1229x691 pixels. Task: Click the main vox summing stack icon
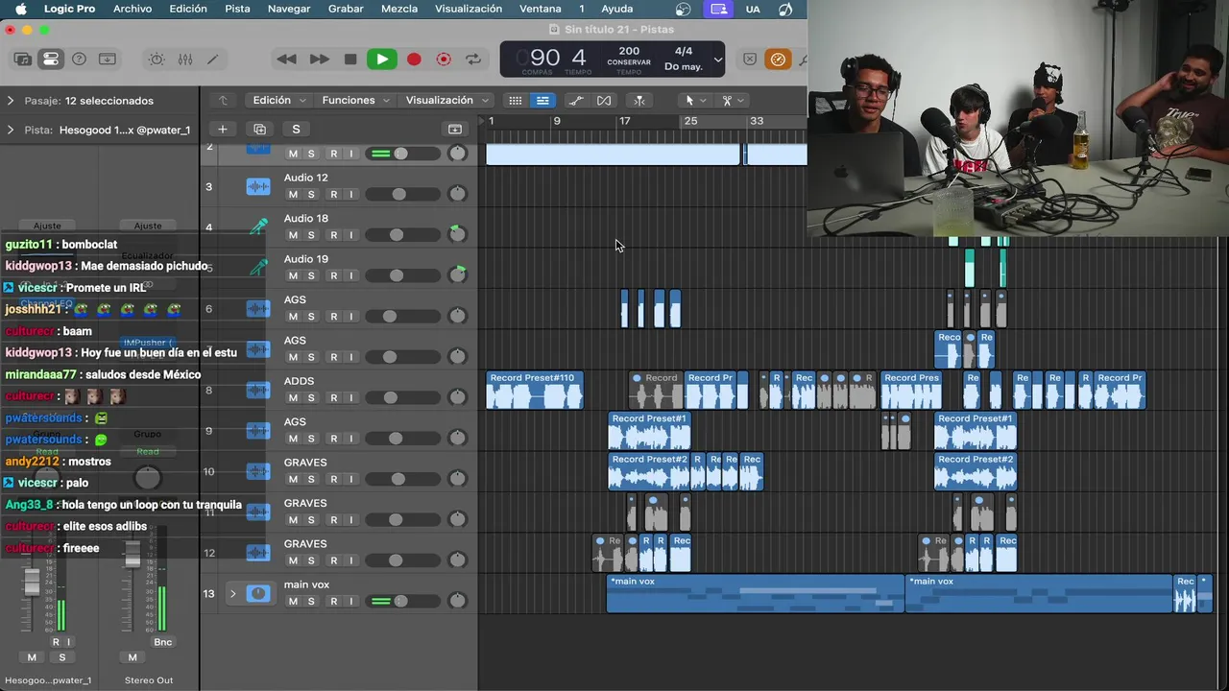click(258, 594)
